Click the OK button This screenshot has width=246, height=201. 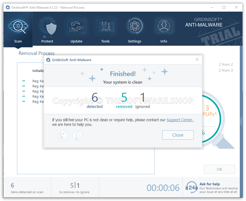tap(219, 169)
